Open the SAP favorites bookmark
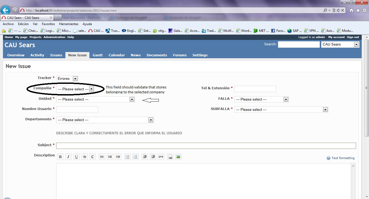Screen dimensions: 369x199 pyautogui.click(x=295, y=31)
